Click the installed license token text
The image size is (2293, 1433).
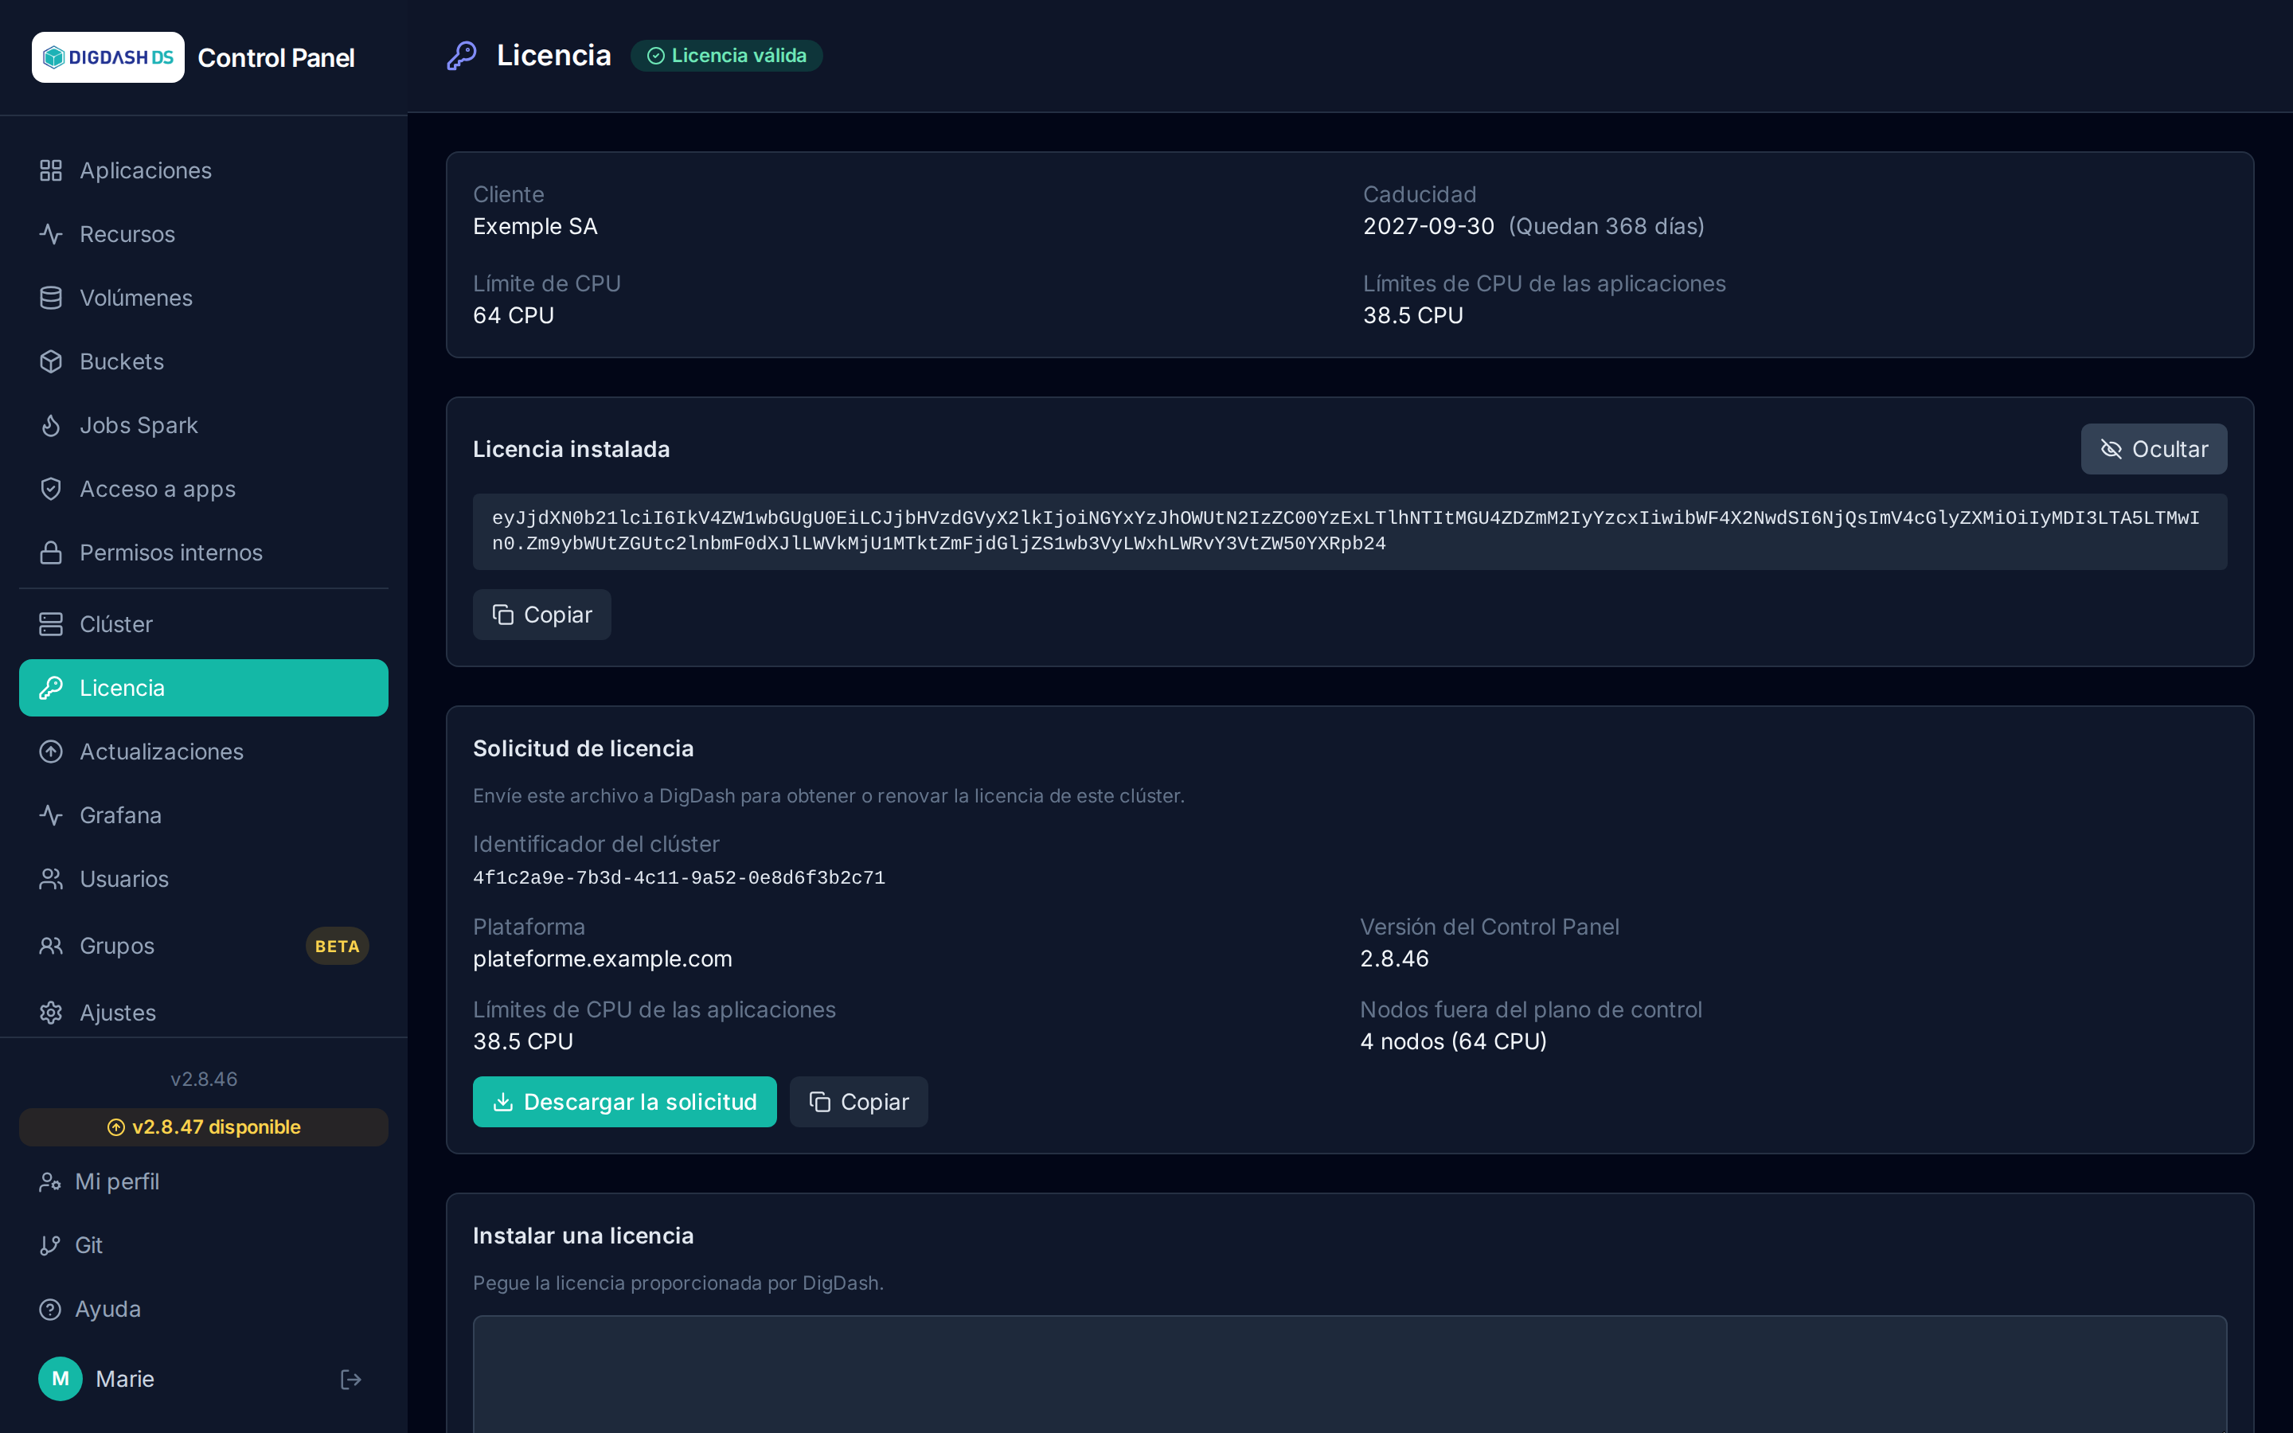1350,531
